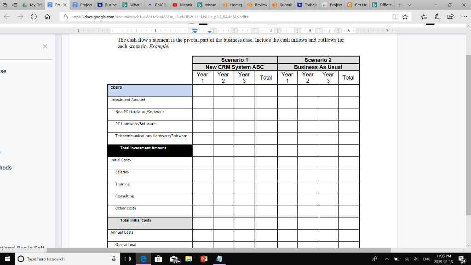Jump to outline heading ending in 'hods'
471x265 pixels.
(x=6, y=167)
